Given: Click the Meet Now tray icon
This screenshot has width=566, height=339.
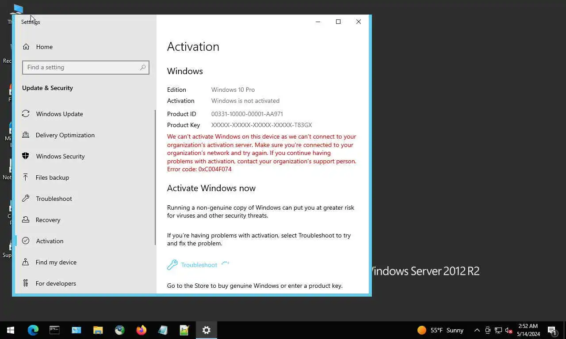Looking at the screenshot, I should (488, 330).
